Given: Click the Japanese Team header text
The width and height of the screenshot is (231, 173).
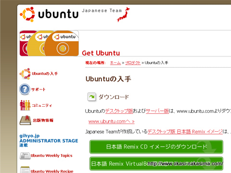Looking at the screenshot, I should (x=102, y=11).
